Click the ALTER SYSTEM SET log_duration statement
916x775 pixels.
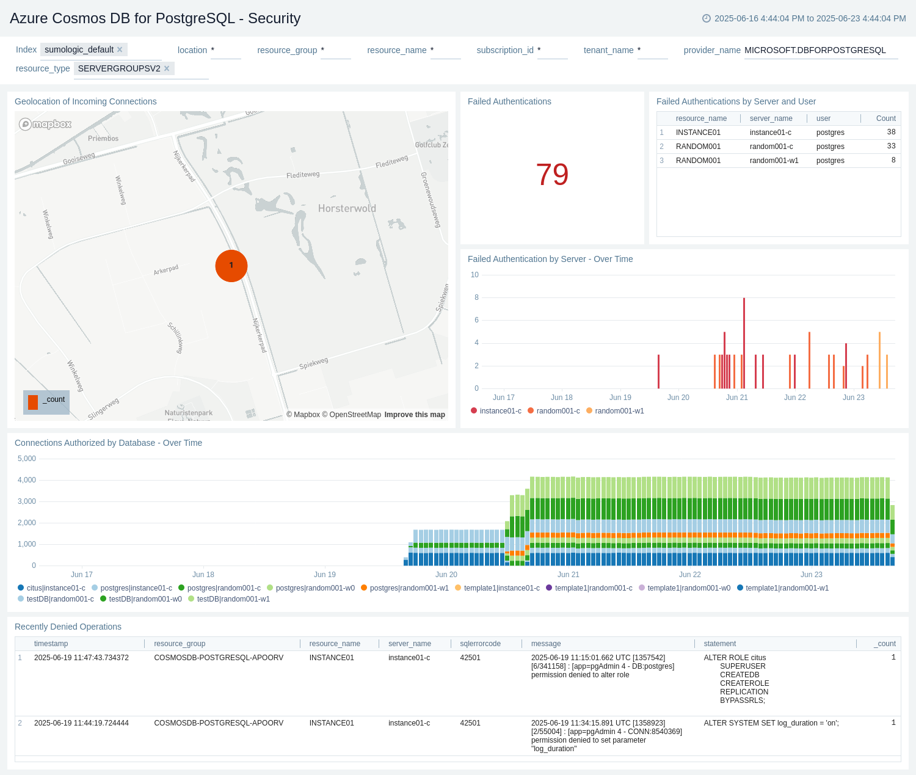click(771, 723)
